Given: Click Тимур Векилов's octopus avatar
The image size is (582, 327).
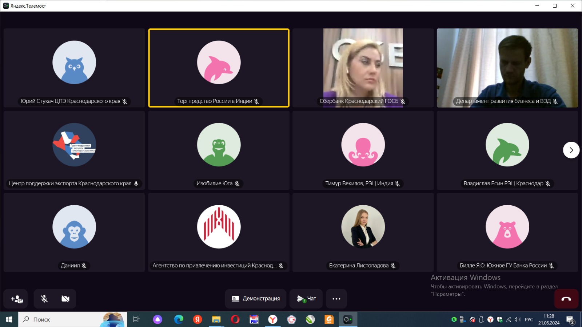Looking at the screenshot, I should (x=363, y=145).
